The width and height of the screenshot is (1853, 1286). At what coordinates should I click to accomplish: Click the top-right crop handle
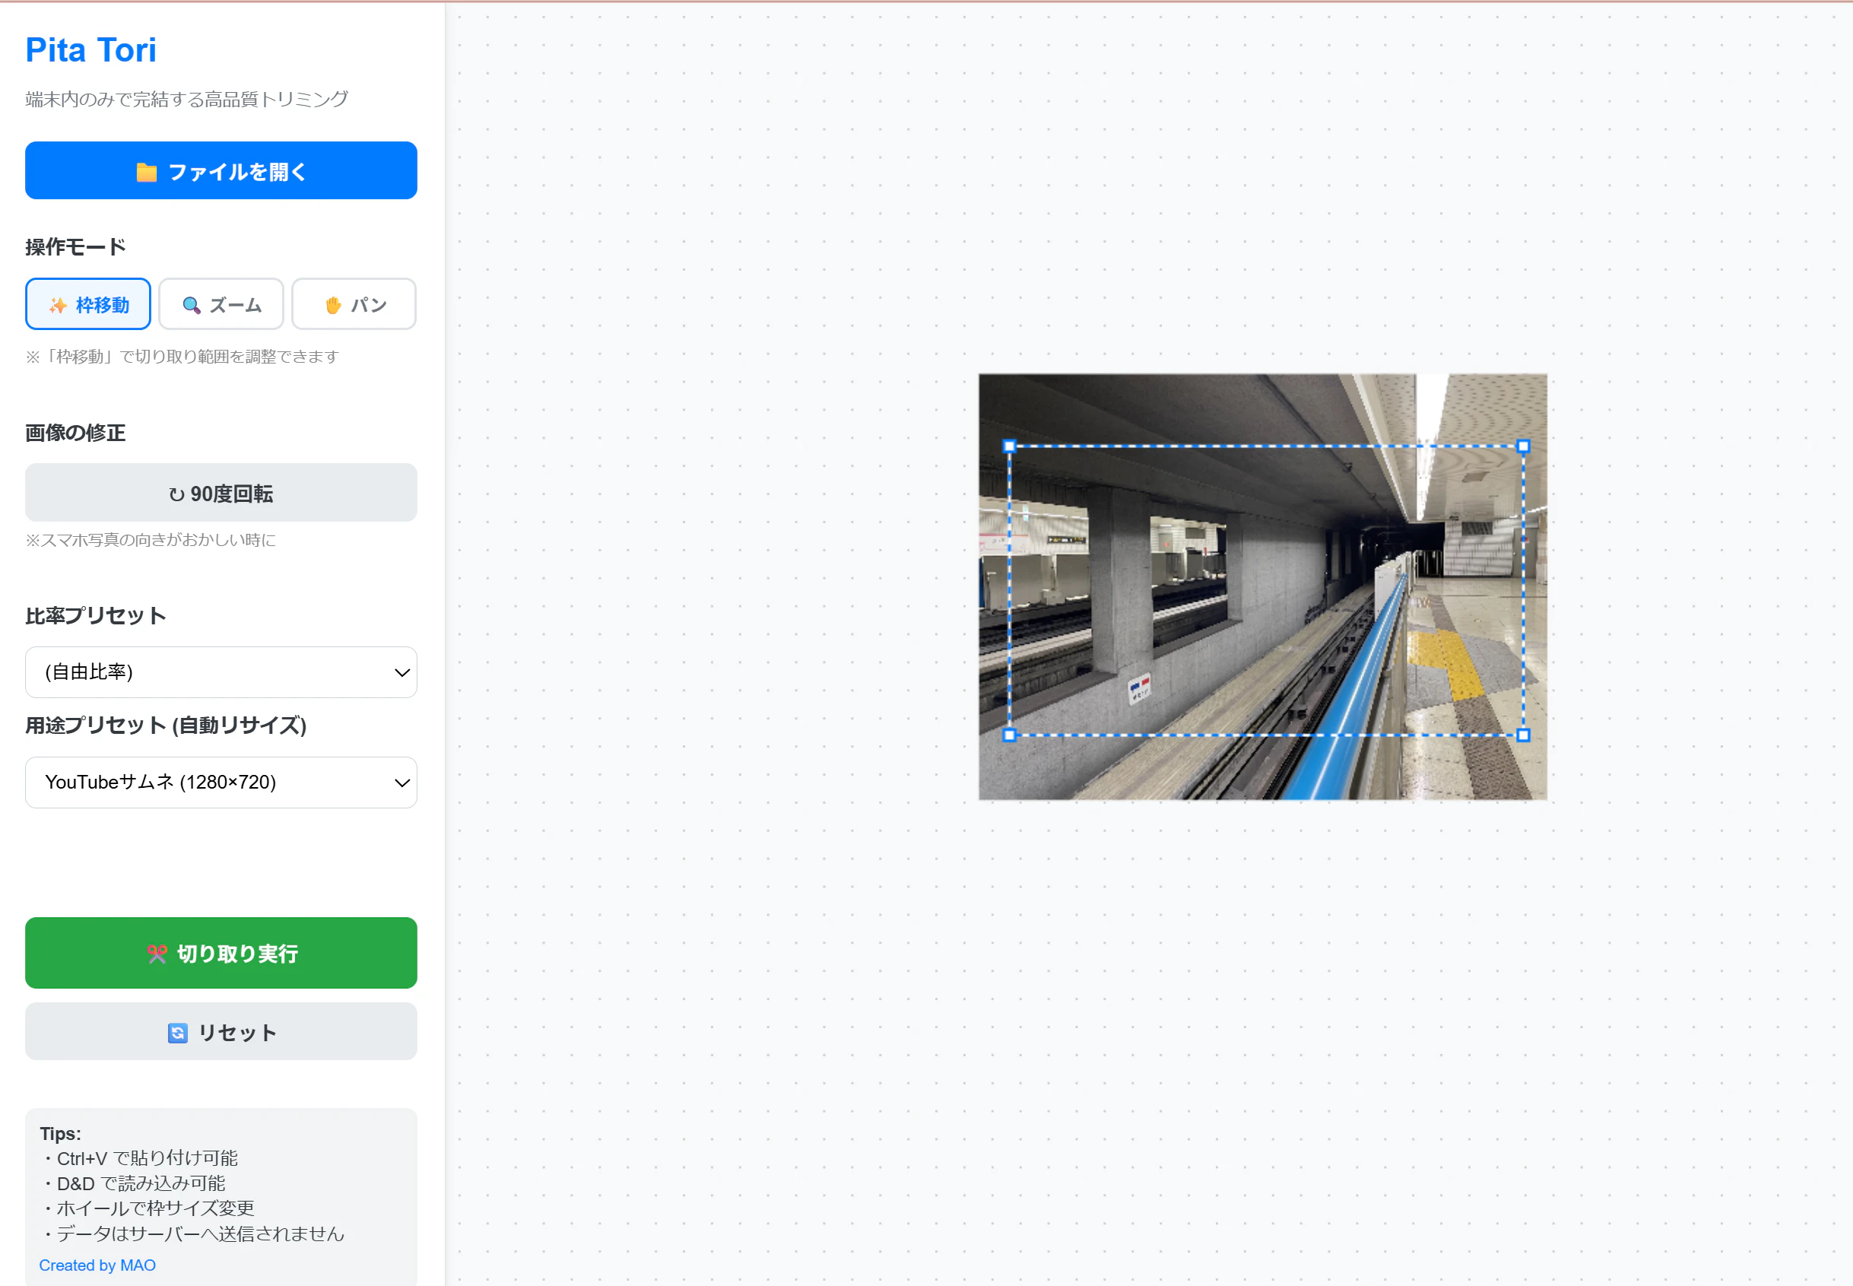[x=1523, y=446]
